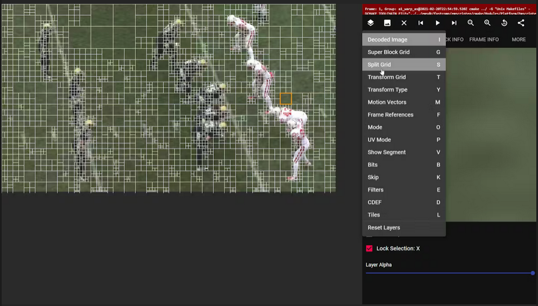This screenshot has width=538, height=306.
Task: Click the zoom out magnifier icon
Action: tap(470, 23)
